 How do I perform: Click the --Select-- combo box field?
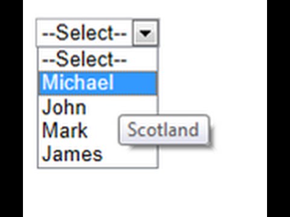98,33
